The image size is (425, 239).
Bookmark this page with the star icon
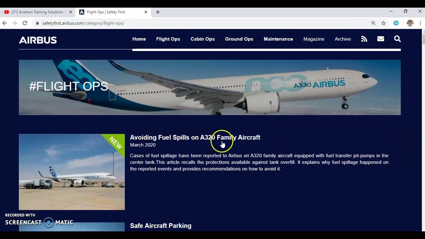pyautogui.click(x=383, y=23)
